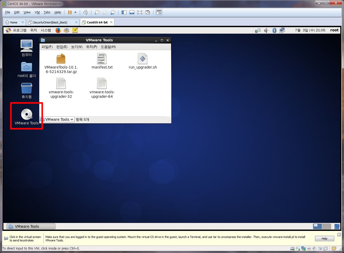344x253 pixels.
Task: Open 위치(P) menu in file browser
Action: click(92, 47)
